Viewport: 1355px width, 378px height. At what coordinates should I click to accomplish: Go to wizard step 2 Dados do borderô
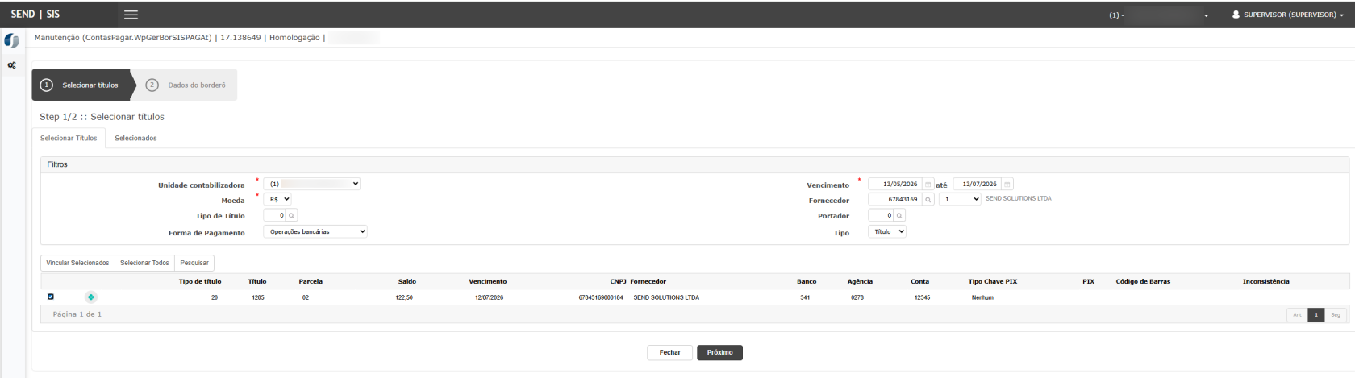(187, 85)
